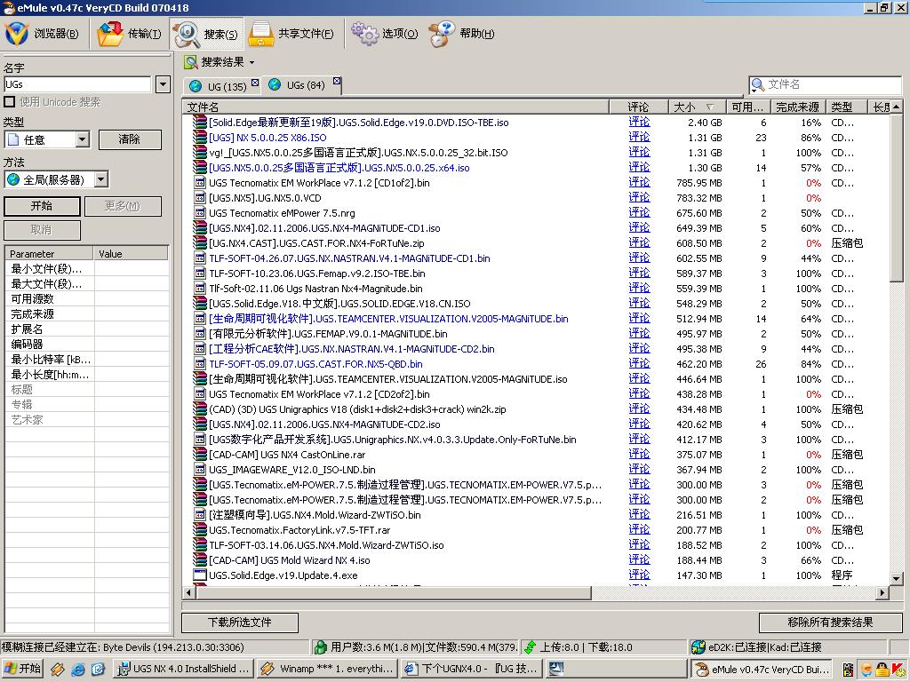This screenshot has height=682, width=910.
Task: Sort by the 文件名 column header
Action: point(395,107)
